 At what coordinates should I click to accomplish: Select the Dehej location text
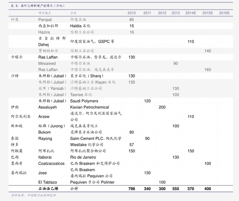pyautogui.click(x=44, y=45)
